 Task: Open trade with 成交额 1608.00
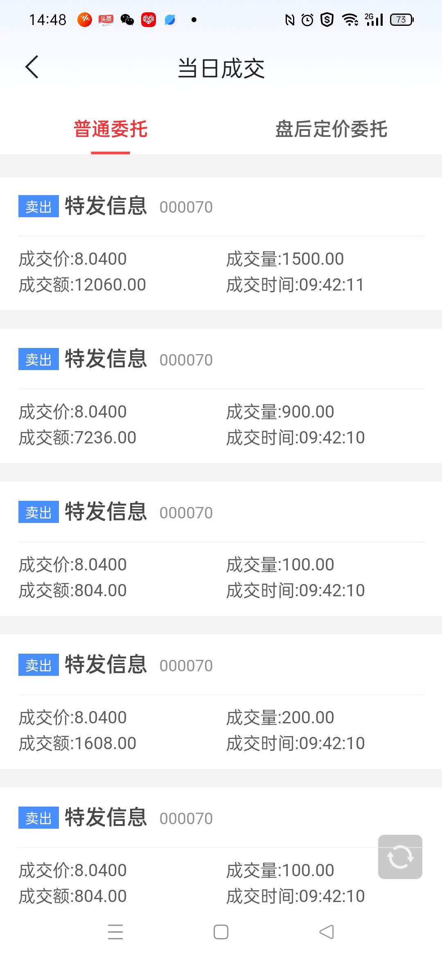pyautogui.click(x=221, y=702)
